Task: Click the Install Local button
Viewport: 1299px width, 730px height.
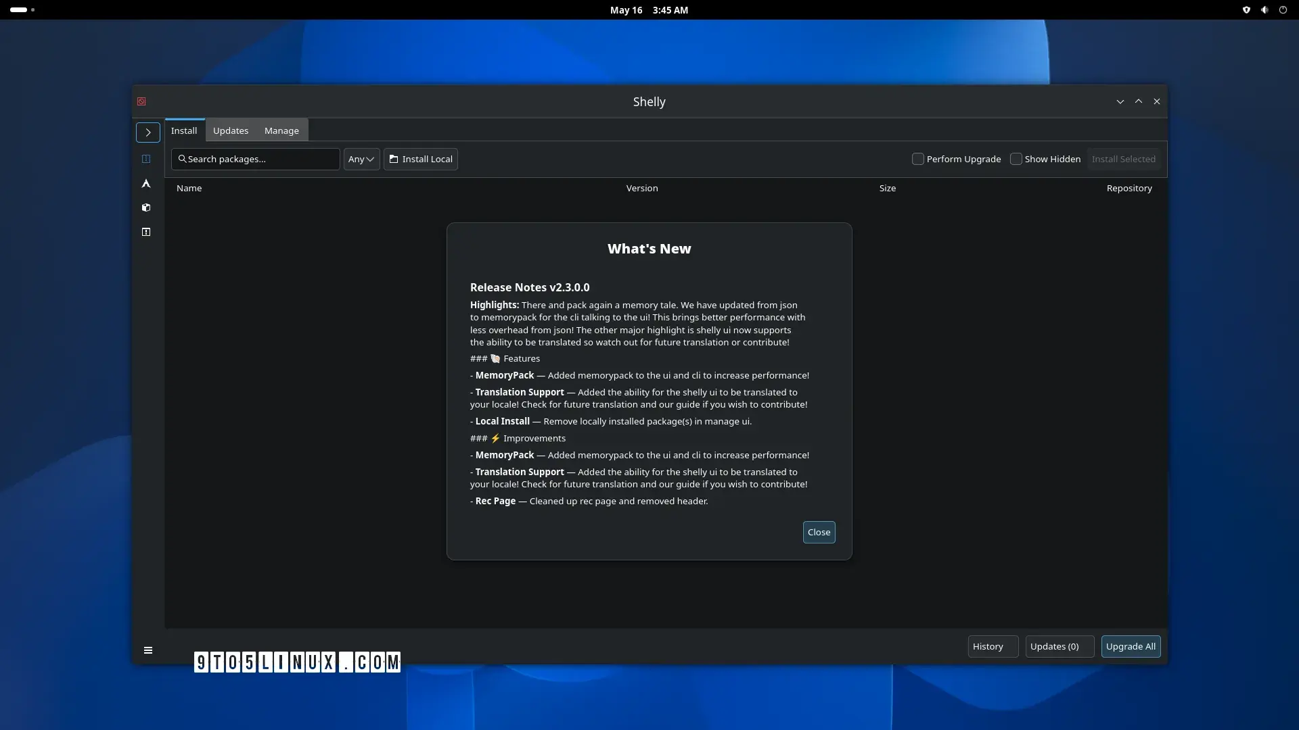Action: point(421,159)
